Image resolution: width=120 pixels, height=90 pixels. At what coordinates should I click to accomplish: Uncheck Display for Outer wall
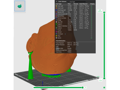pyautogui.click(x=91, y=8)
